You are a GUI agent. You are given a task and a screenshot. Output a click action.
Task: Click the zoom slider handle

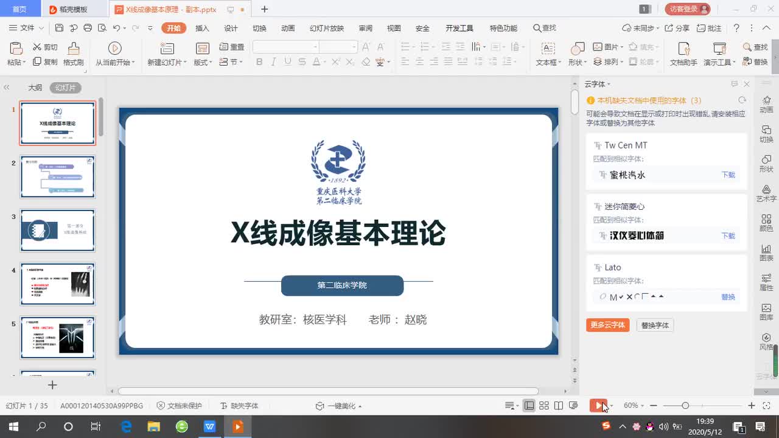(685, 406)
